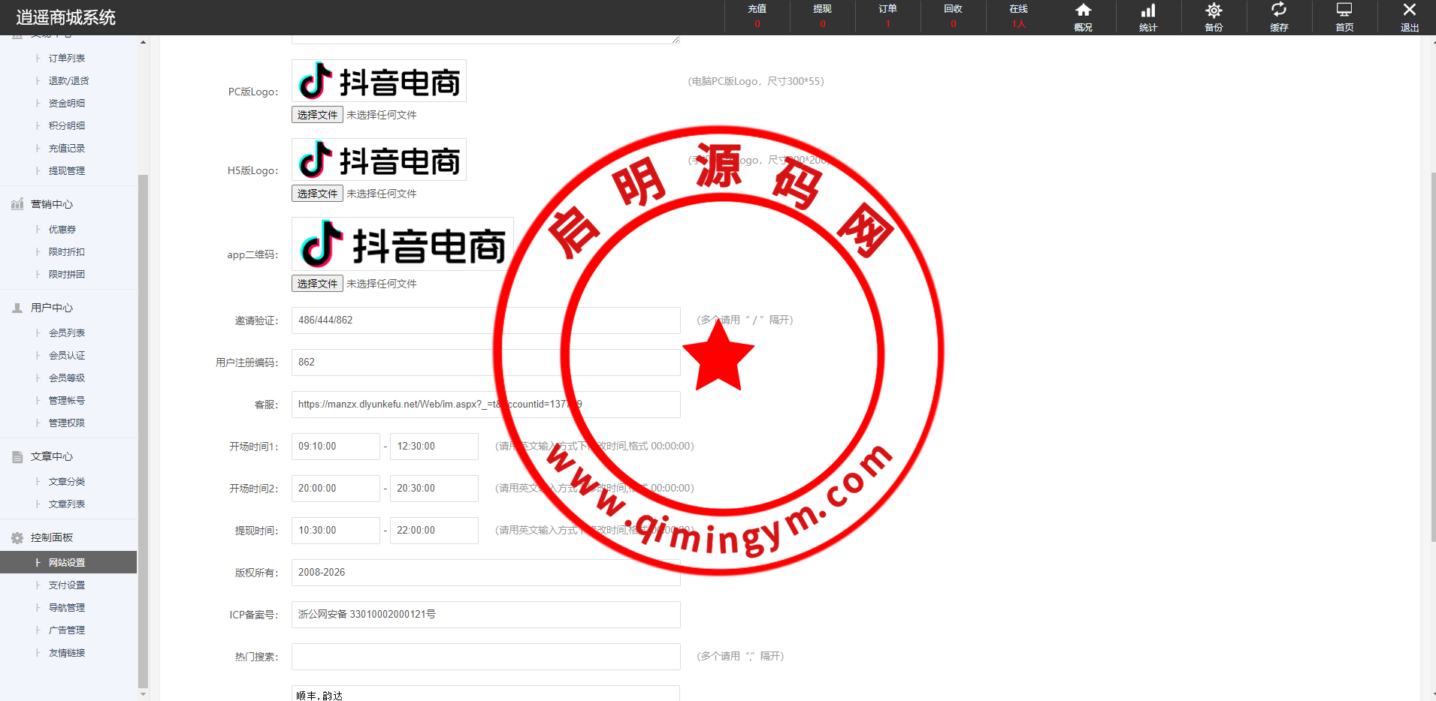Viewport: 1436px width, 701px height.
Task: Click the 缓存 cache refresh icon
Action: point(1279,11)
